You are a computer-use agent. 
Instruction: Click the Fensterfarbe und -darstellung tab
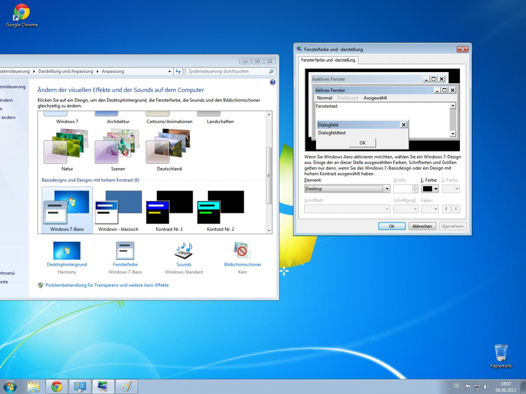pos(328,60)
